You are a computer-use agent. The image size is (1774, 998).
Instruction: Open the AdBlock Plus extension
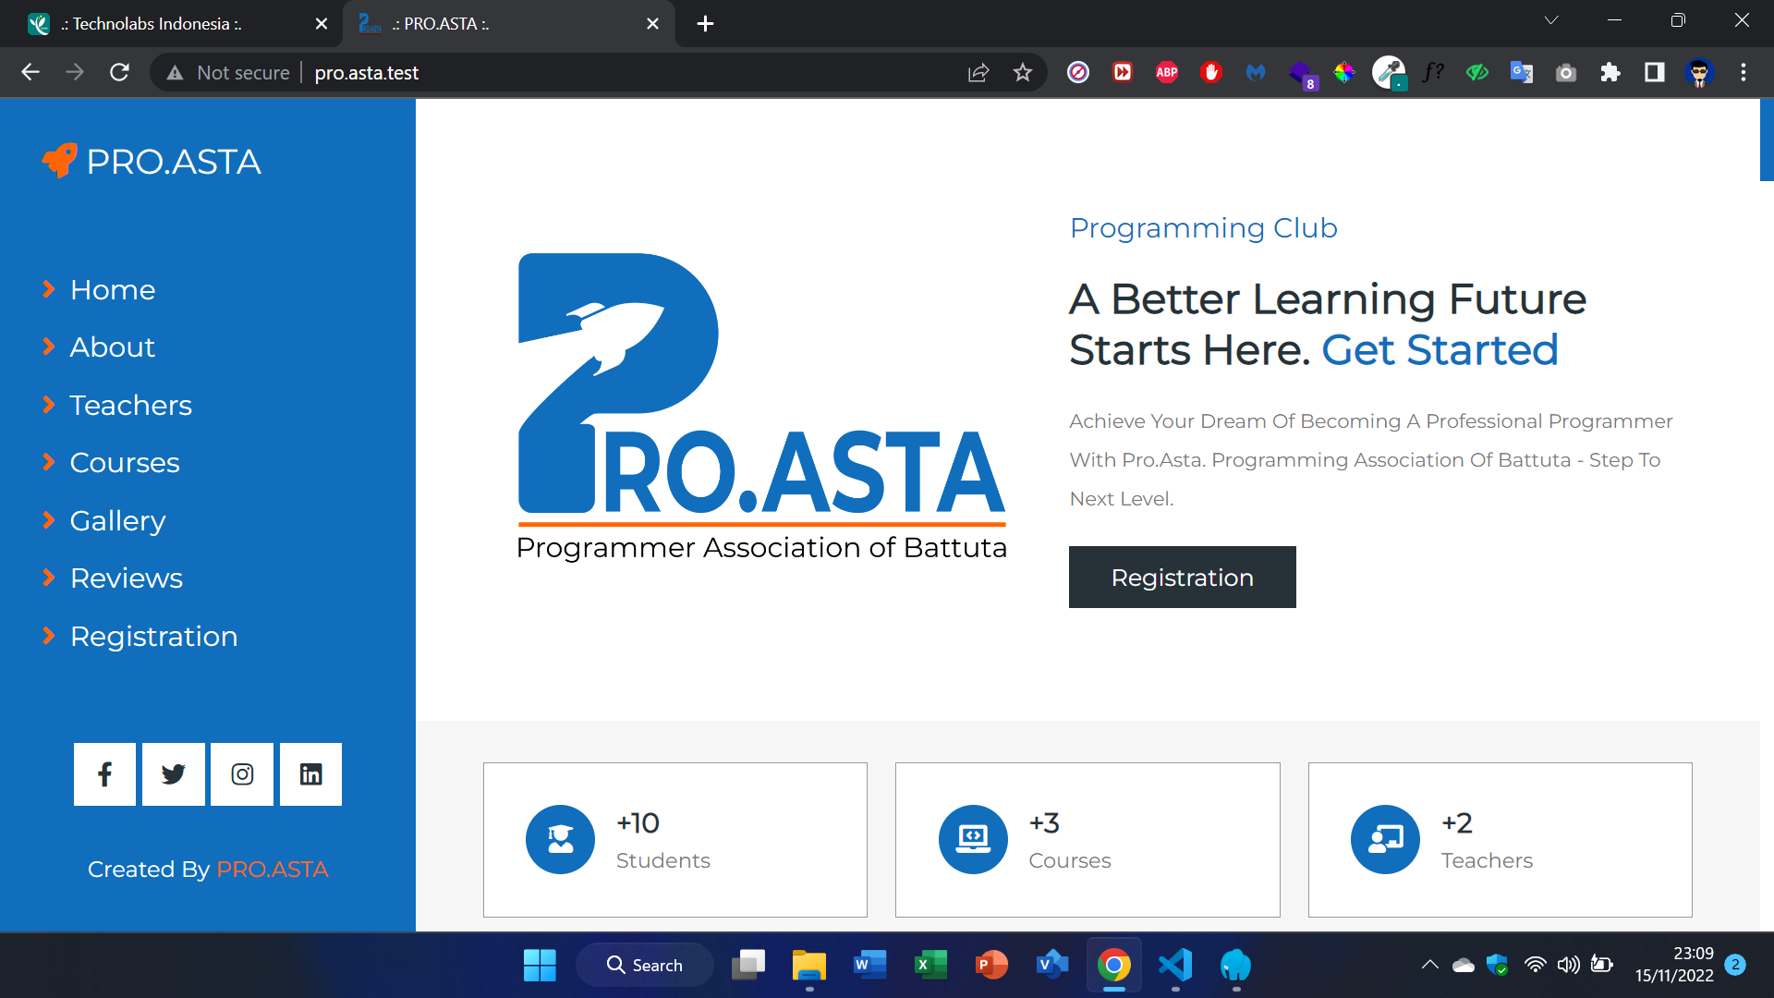tap(1166, 72)
